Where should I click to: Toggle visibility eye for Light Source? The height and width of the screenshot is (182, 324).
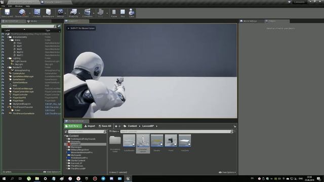3,61
